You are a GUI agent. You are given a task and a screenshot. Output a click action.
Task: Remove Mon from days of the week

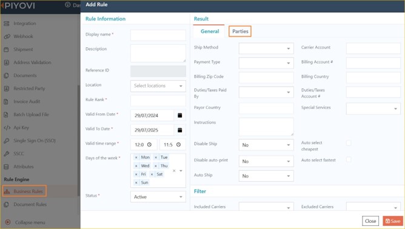136,158
